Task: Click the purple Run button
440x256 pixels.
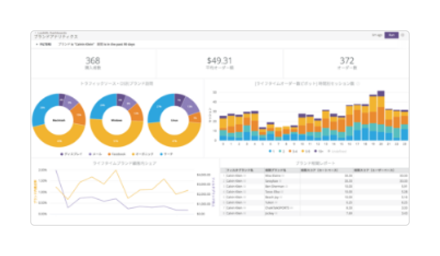Action: (392, 35)
